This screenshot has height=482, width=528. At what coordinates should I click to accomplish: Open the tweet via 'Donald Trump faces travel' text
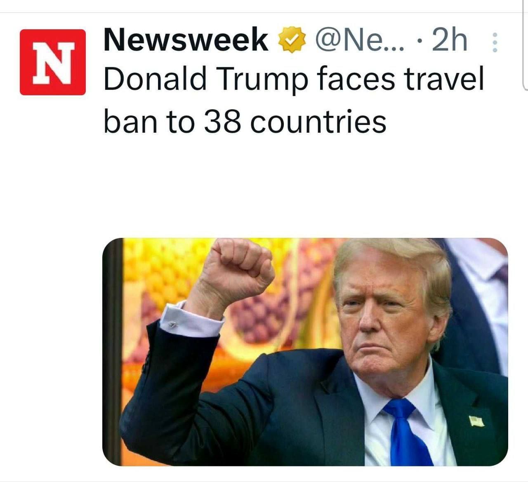(293, 80)
